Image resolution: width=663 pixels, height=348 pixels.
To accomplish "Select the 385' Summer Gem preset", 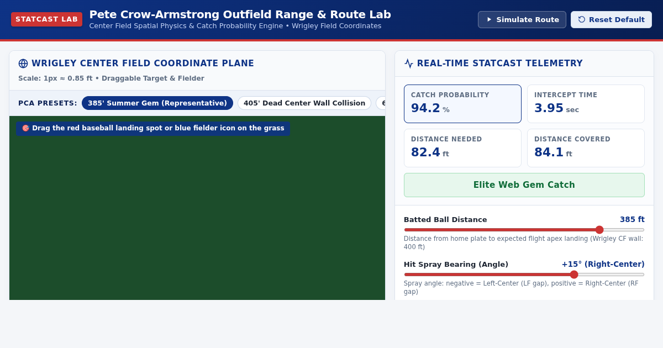I will pyautogui.click(x=157, y=103).
